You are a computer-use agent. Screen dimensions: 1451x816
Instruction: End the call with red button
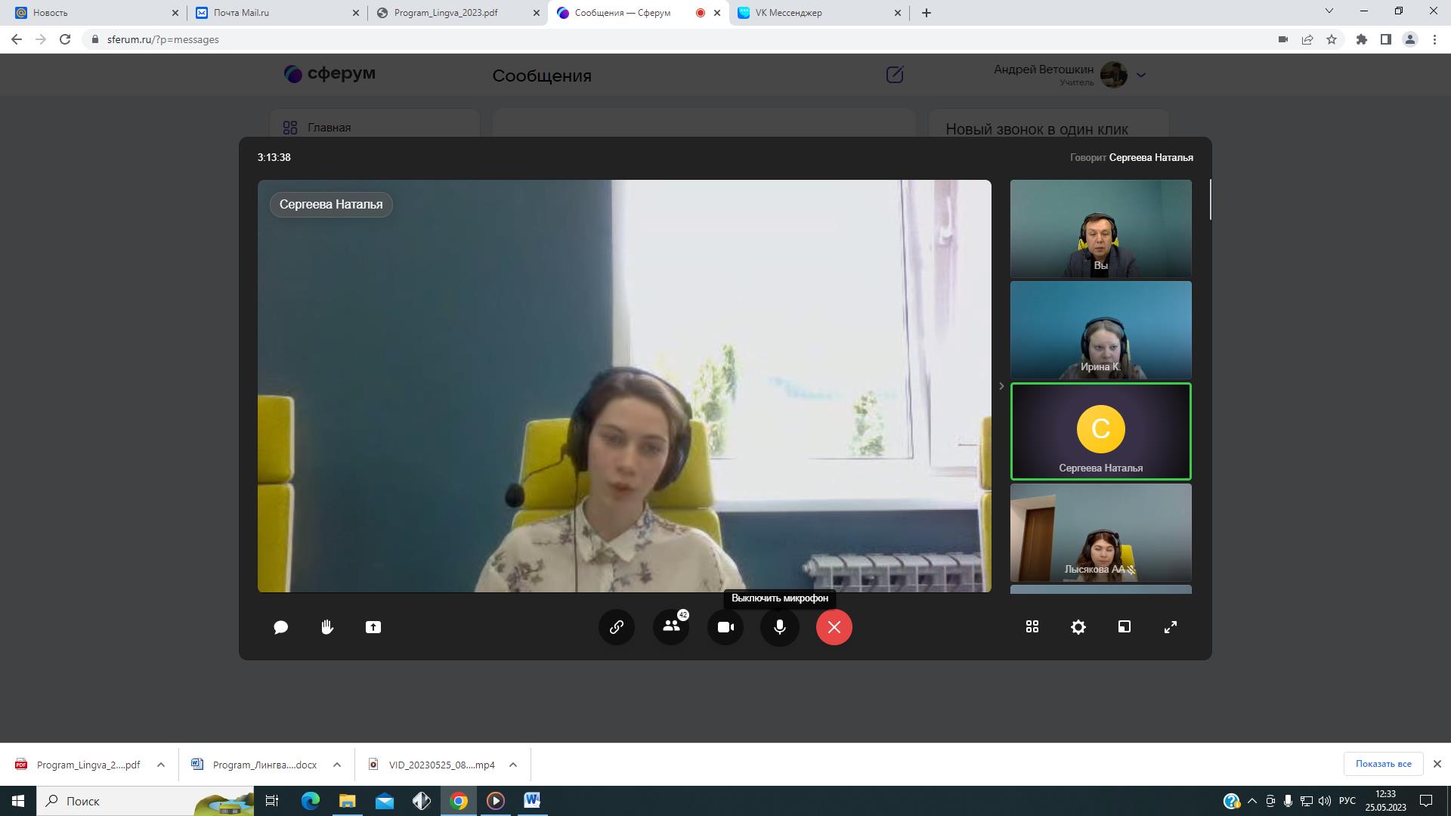[x=834, y=627]
